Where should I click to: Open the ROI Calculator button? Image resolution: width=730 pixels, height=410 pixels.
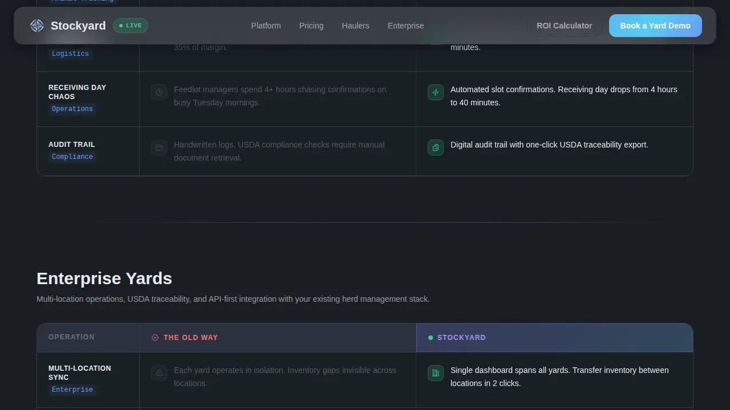564,26
